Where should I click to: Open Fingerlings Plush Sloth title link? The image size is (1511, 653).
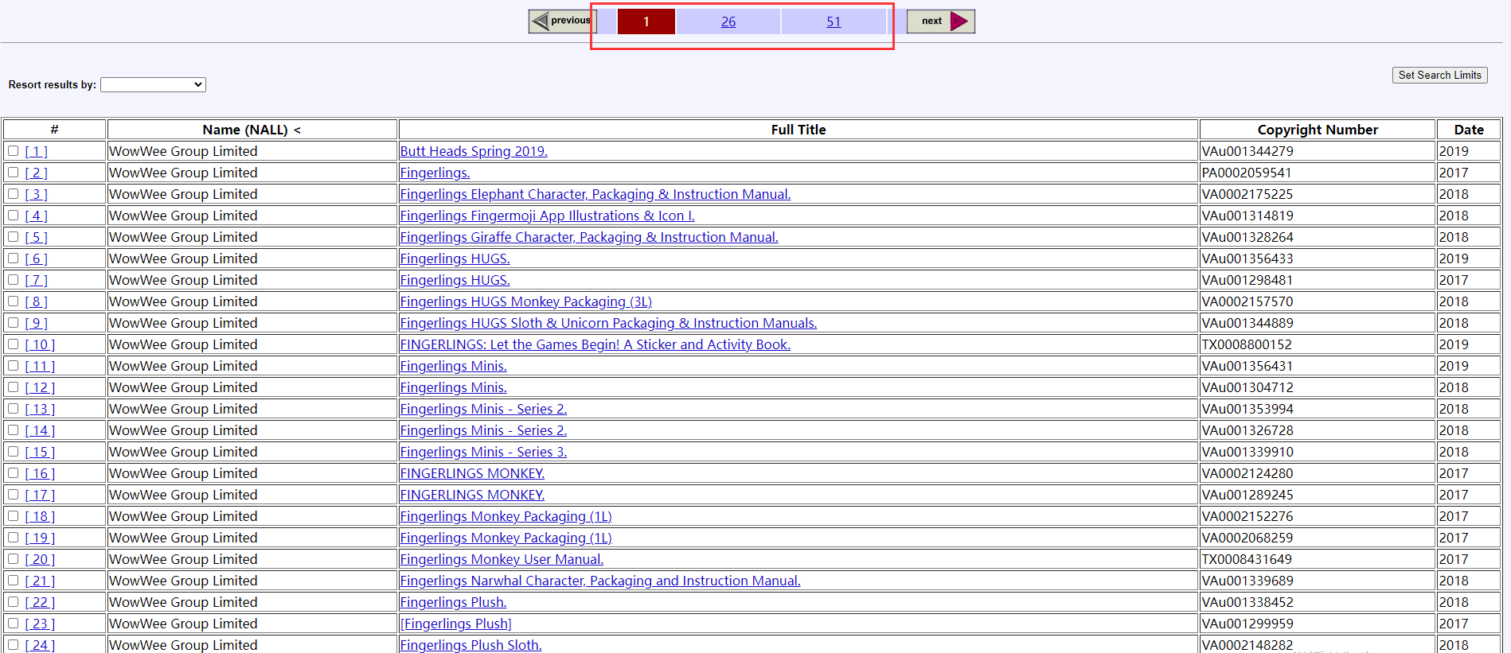470,645
